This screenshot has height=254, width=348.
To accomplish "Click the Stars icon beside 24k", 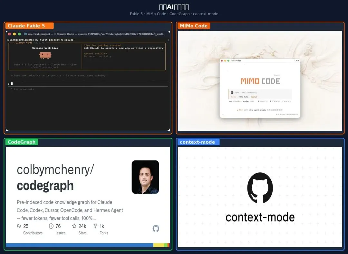I will pyautogui.click(x=74, y=226).
